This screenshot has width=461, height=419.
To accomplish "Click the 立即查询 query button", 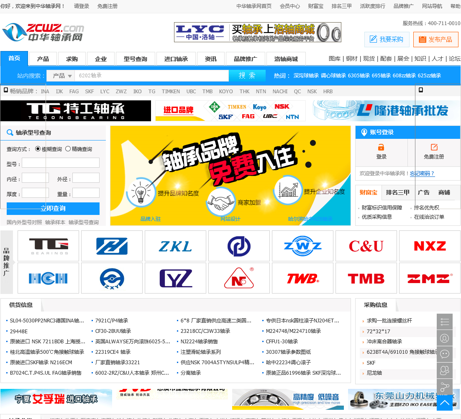I will pos(53,208).
